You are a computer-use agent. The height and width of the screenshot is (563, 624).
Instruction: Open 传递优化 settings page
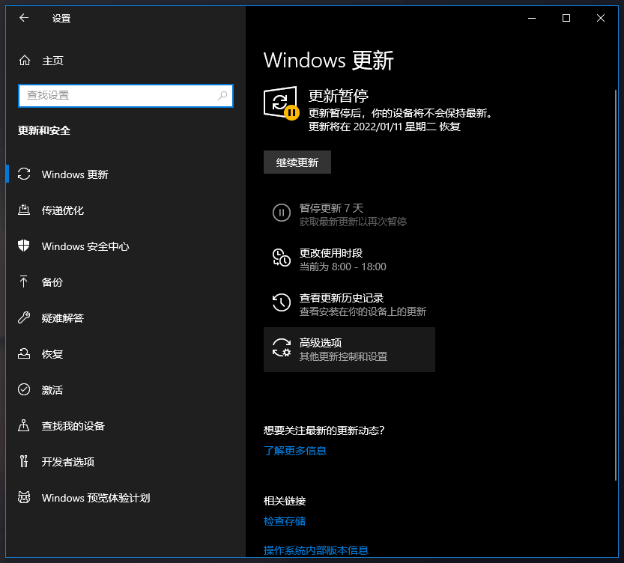tap(125, 210)
